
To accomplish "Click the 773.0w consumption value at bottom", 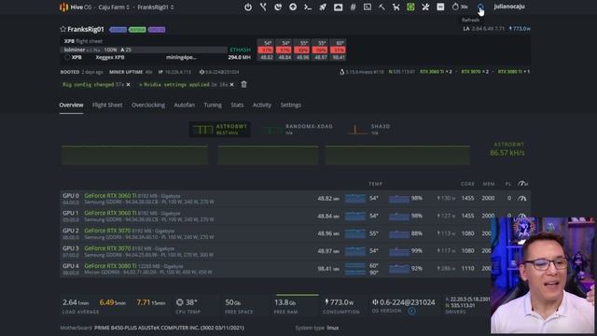I will [341, 302].
